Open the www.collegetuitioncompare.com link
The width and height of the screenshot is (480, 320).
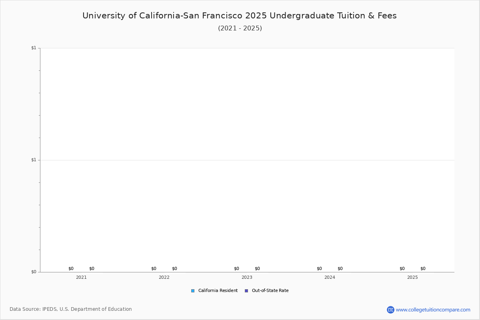(x=433, y=310)
